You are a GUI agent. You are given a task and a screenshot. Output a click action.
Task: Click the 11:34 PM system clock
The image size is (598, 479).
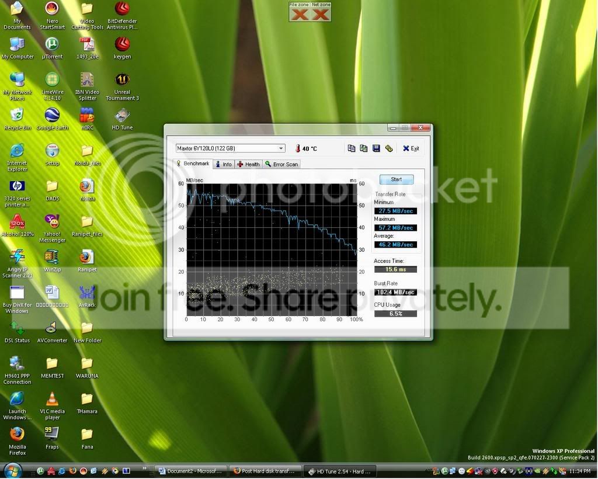click(579, 471)
